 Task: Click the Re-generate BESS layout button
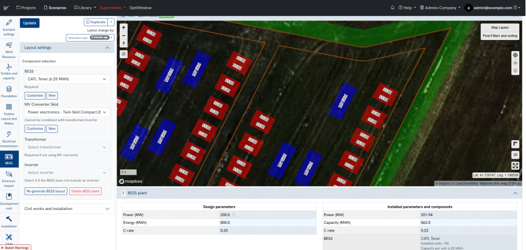(x=46, y=191)
